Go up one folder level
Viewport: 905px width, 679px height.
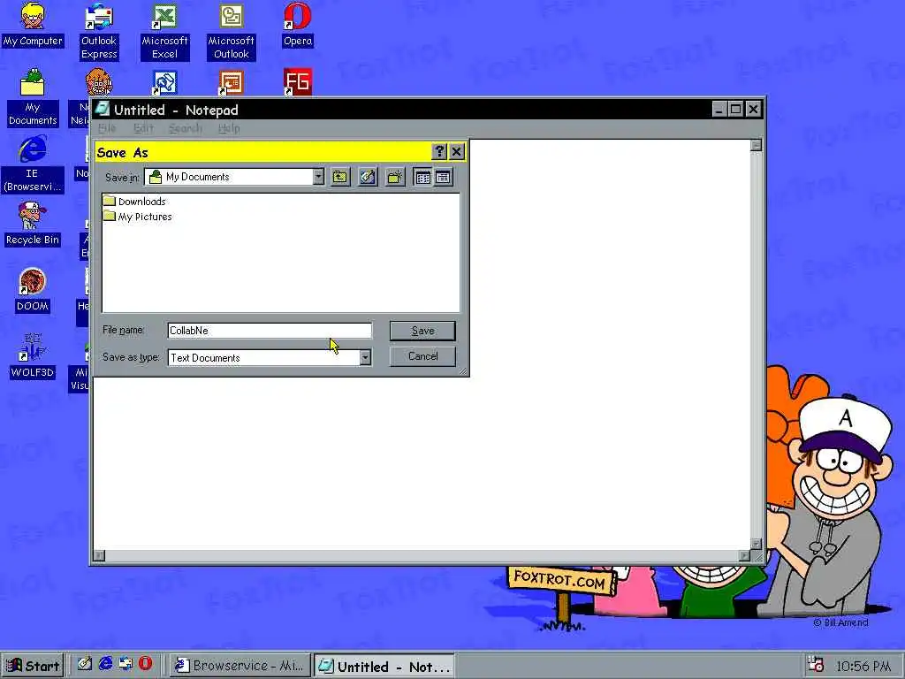340,177
